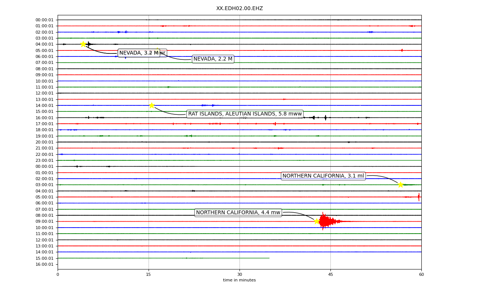Click the 'time in minutes' axis label
Viewport: 479px width, 299px height.
pos(239,280)
